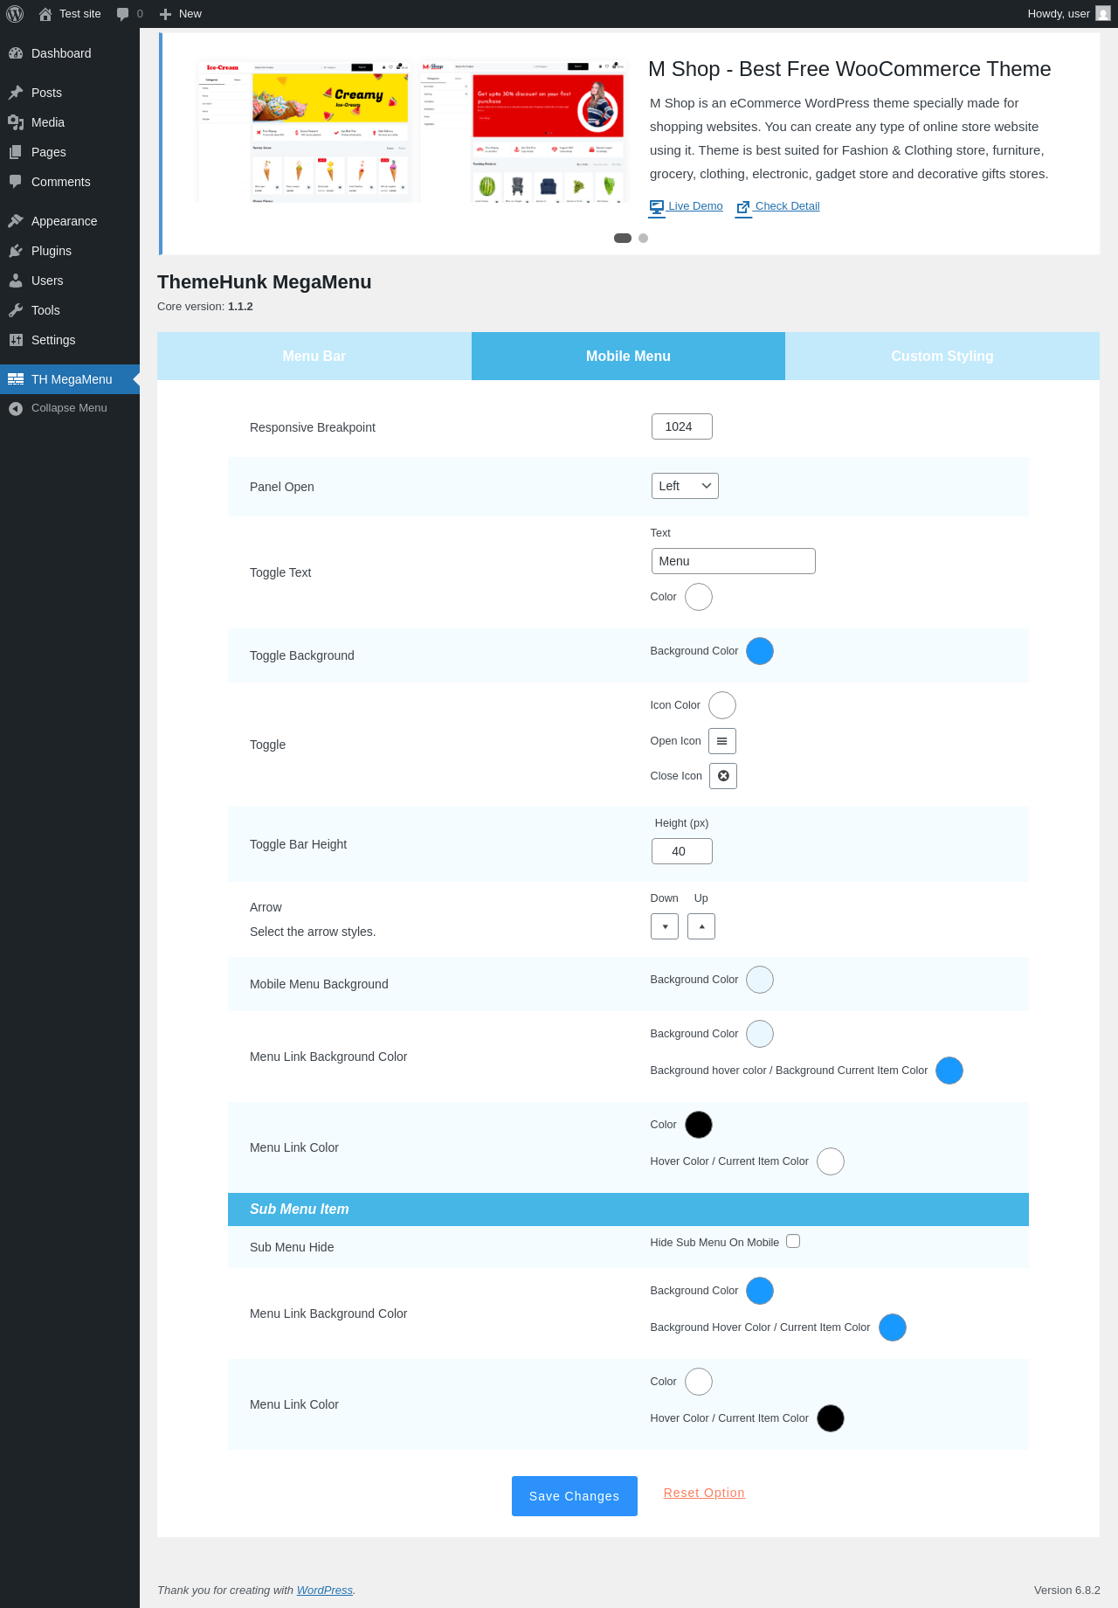The image size is (1118, 1608).
Task: Click the Dashboard gauge icon
Action: point(16,53)
